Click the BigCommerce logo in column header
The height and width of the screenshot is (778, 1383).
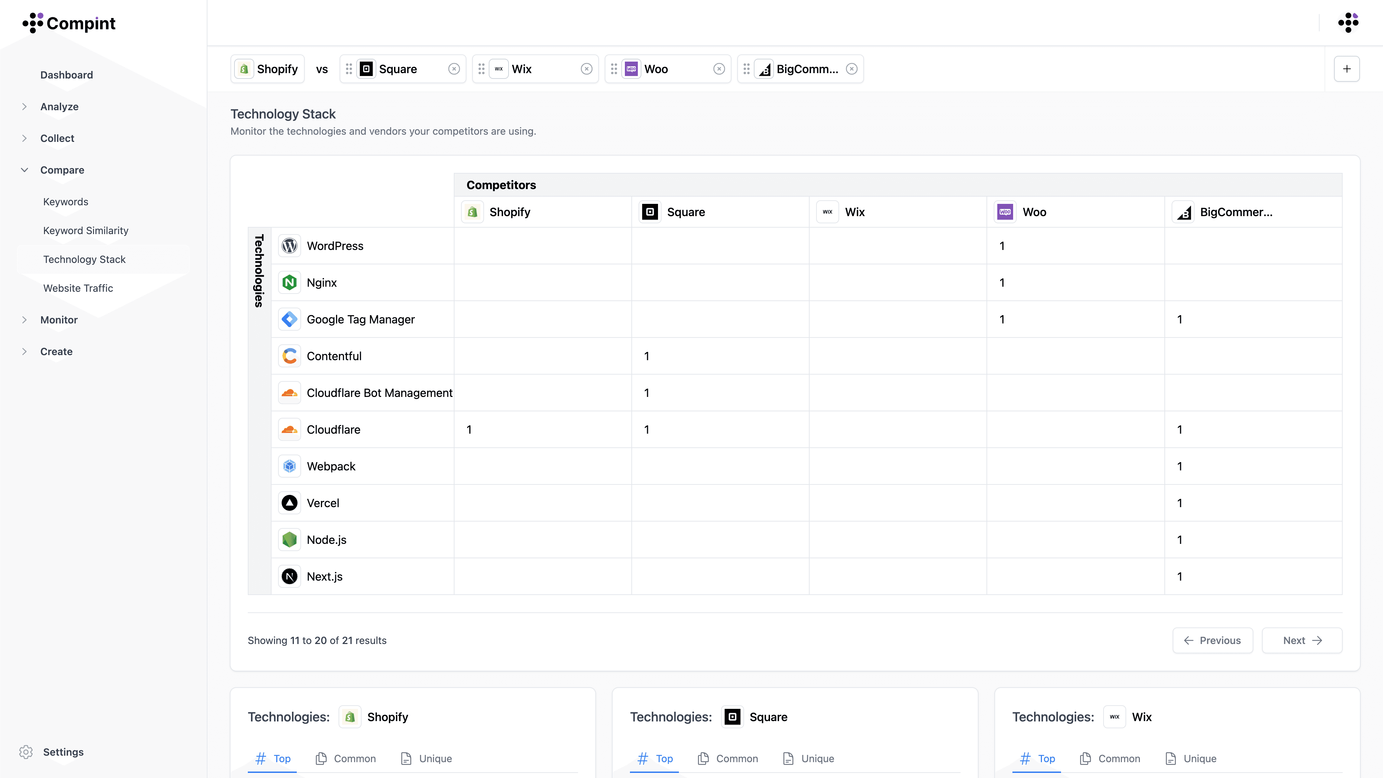(1183, 212)
